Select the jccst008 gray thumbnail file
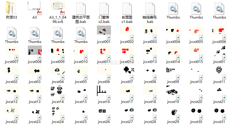The width and height of the screenshot is (231, 125). tap(35, 52)
